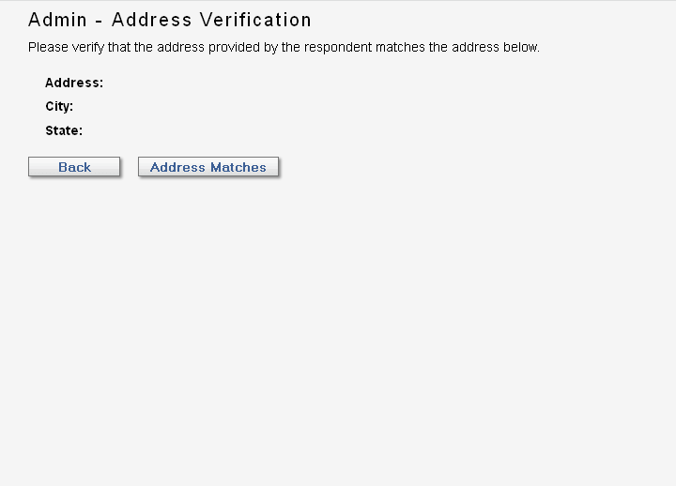Click the word "below." ending the instructions
This screenshot has height=486, width=676.
tap(521, 47)
